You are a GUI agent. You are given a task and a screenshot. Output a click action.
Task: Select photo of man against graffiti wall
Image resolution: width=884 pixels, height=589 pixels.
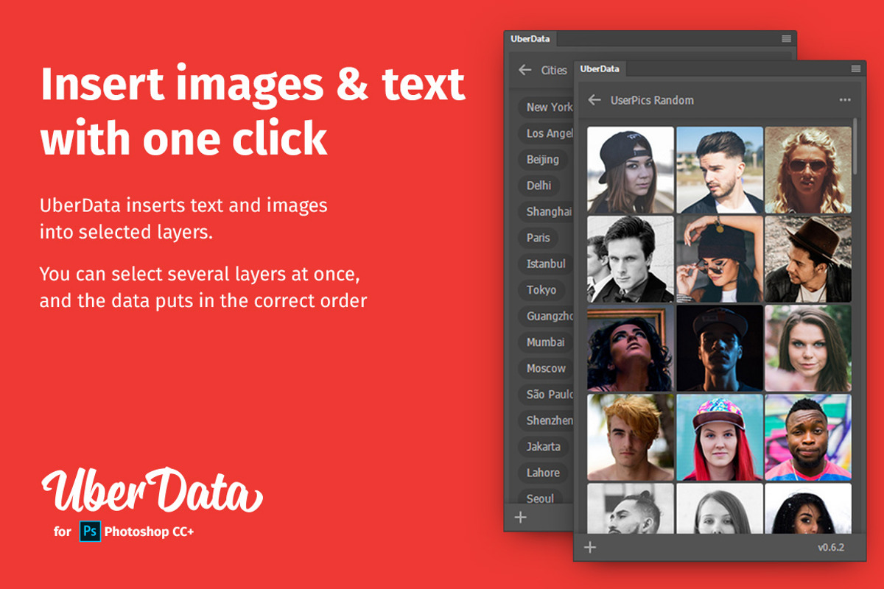tap(808, 437)
